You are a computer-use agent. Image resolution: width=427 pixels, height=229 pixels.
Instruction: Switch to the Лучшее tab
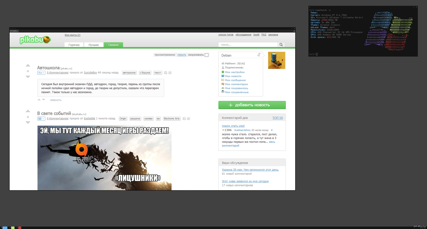(x=93, y=45)
